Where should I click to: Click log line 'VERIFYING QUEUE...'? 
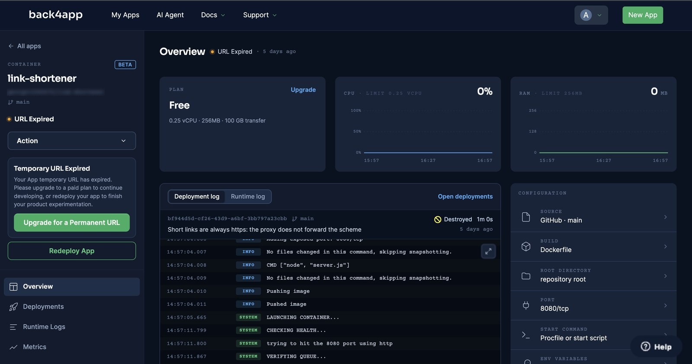[x=296, y=357]
